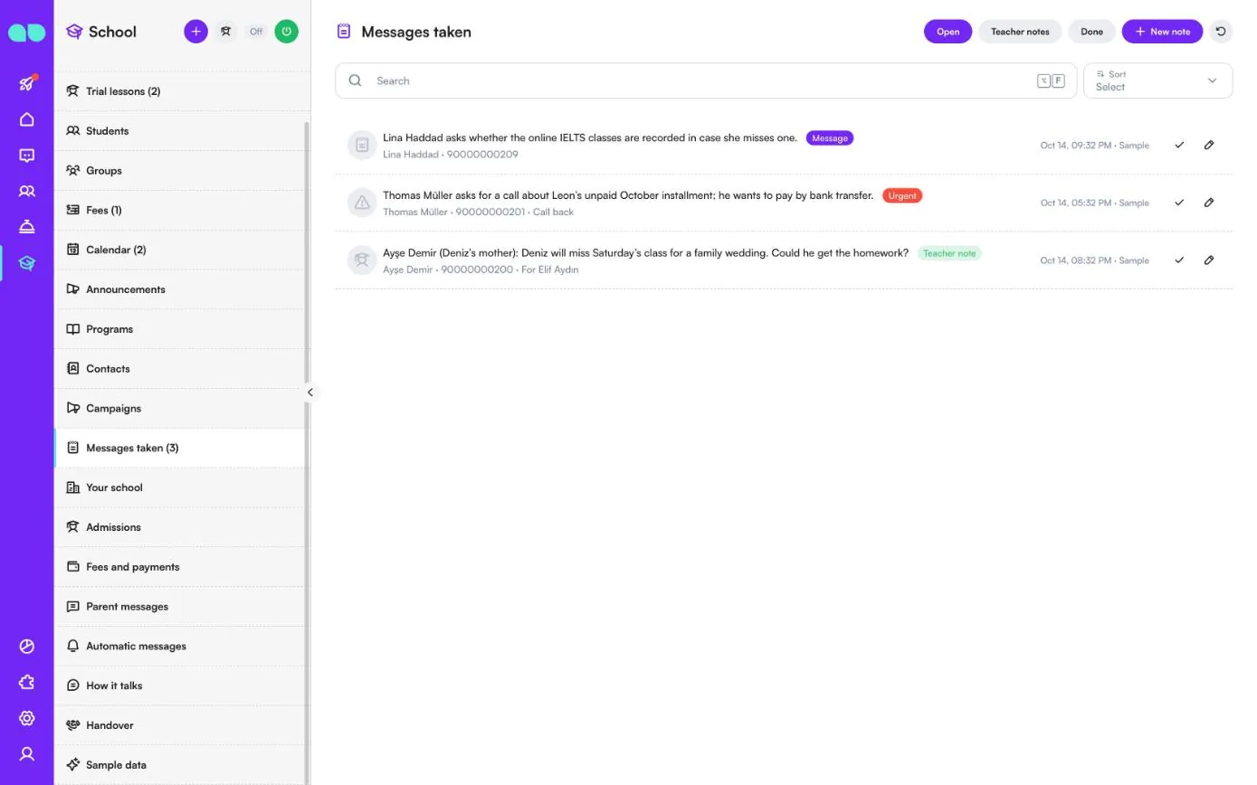The image size is (1257, 785).
Task: Edit the Lina Haddad message note
Action: point(1209,145)
